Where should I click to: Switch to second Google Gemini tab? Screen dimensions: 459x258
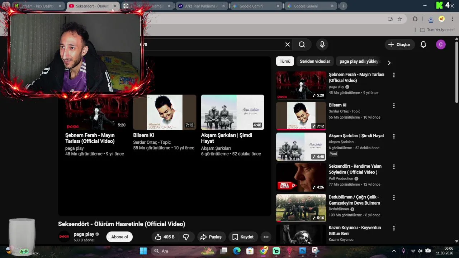click(310, 6)
